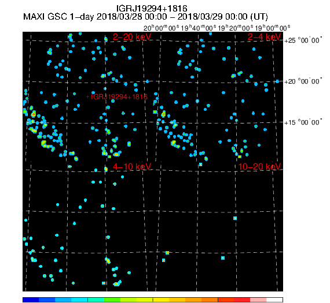Screen dimensions: 330x303
Task: Click the green section of colorbar
Action: 112,300
